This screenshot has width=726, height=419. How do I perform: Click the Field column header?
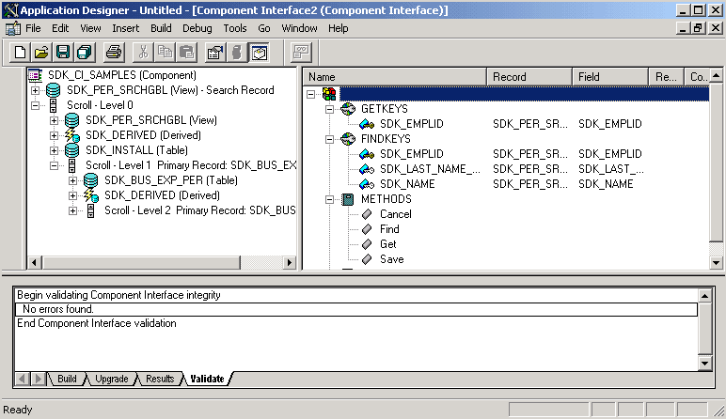click(x=610, y=77)
